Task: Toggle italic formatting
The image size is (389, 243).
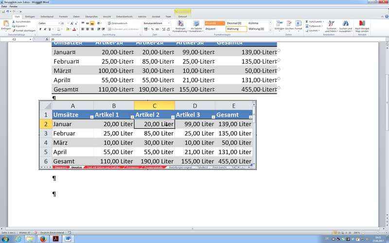Action: pos(45,29)
